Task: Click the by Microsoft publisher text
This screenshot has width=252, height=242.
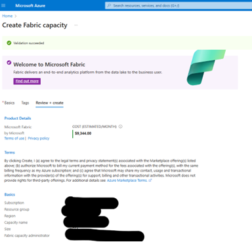Action: [14, 133]
